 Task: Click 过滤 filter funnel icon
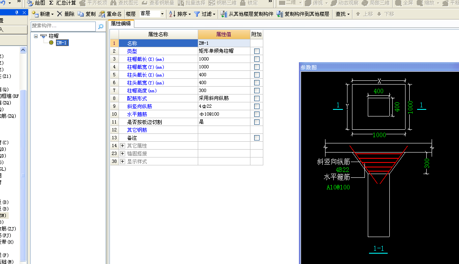coord(197,14)
